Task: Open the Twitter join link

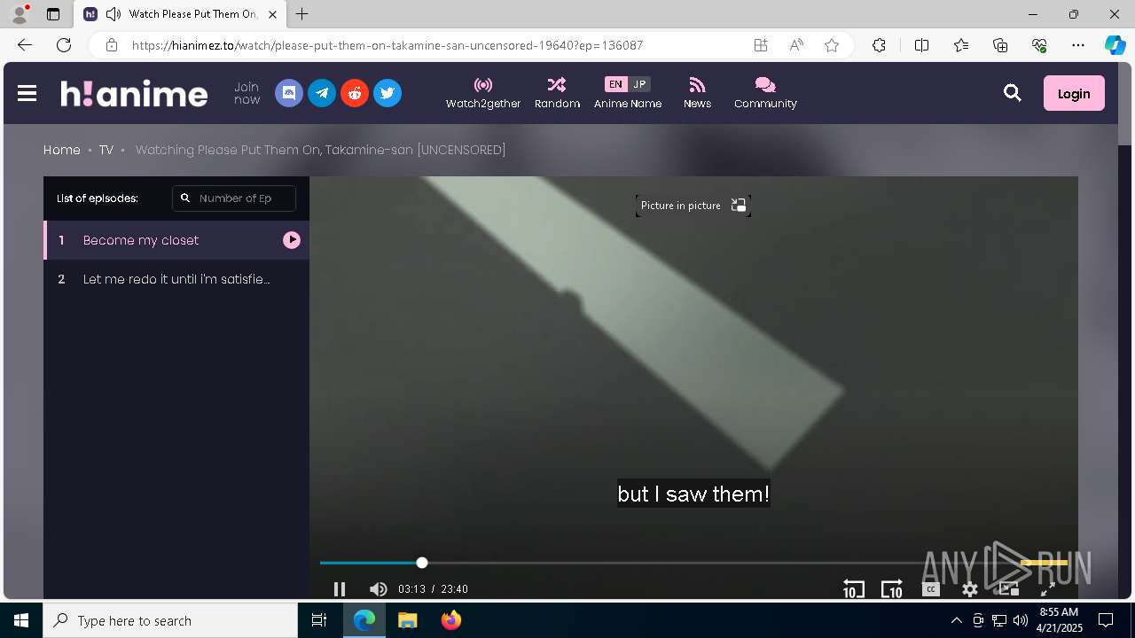Action: (387, 93)
